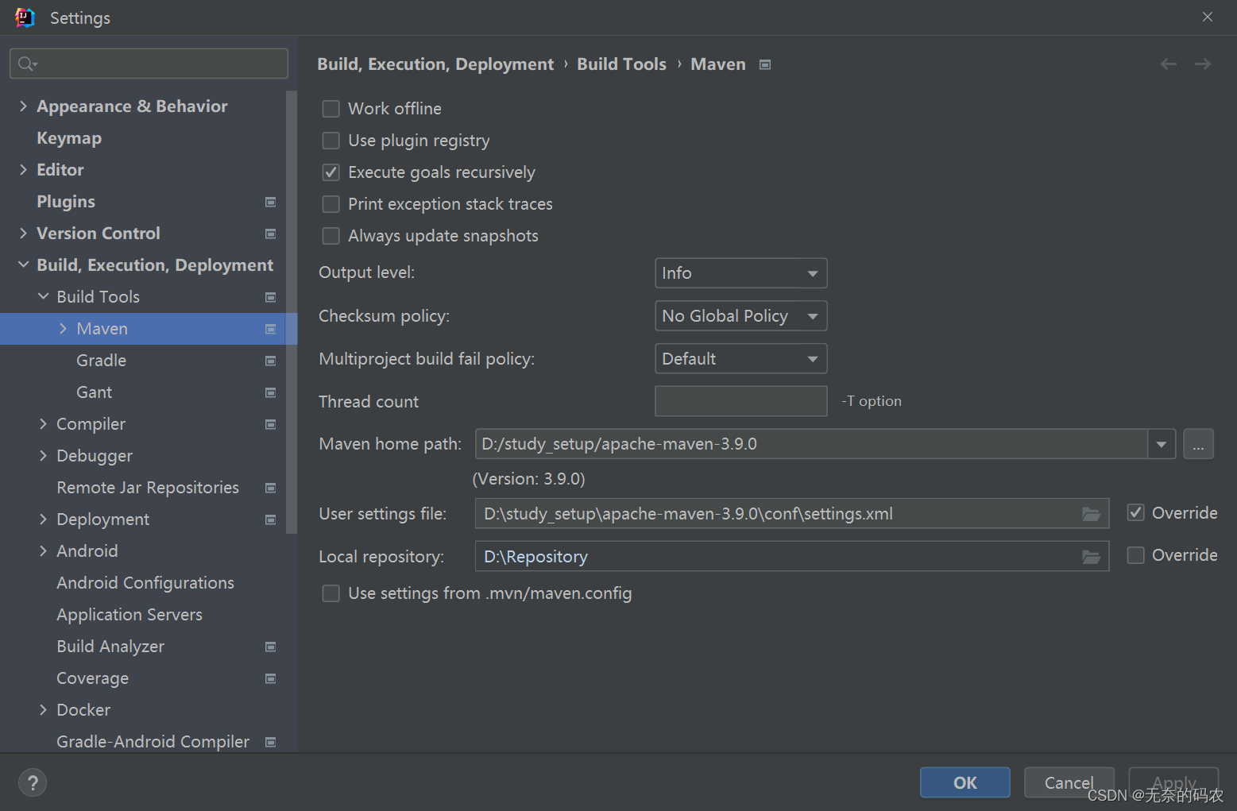Image resolution: width=1237 pixels, height=811 pixels.
Task: Click the Apply button
Action: point(1174,782)
